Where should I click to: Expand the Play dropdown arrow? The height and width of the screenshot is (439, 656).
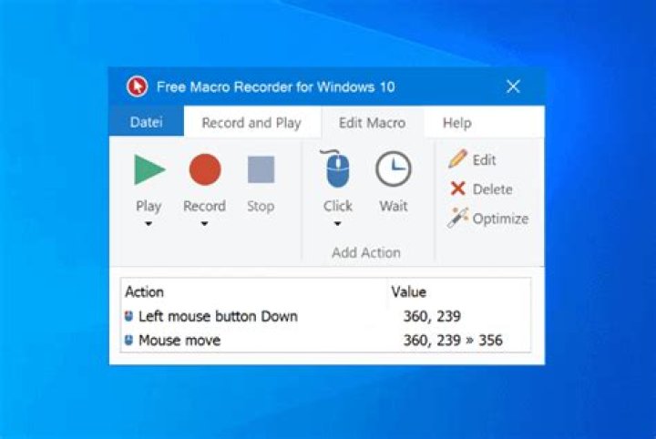tap(149, 224)
